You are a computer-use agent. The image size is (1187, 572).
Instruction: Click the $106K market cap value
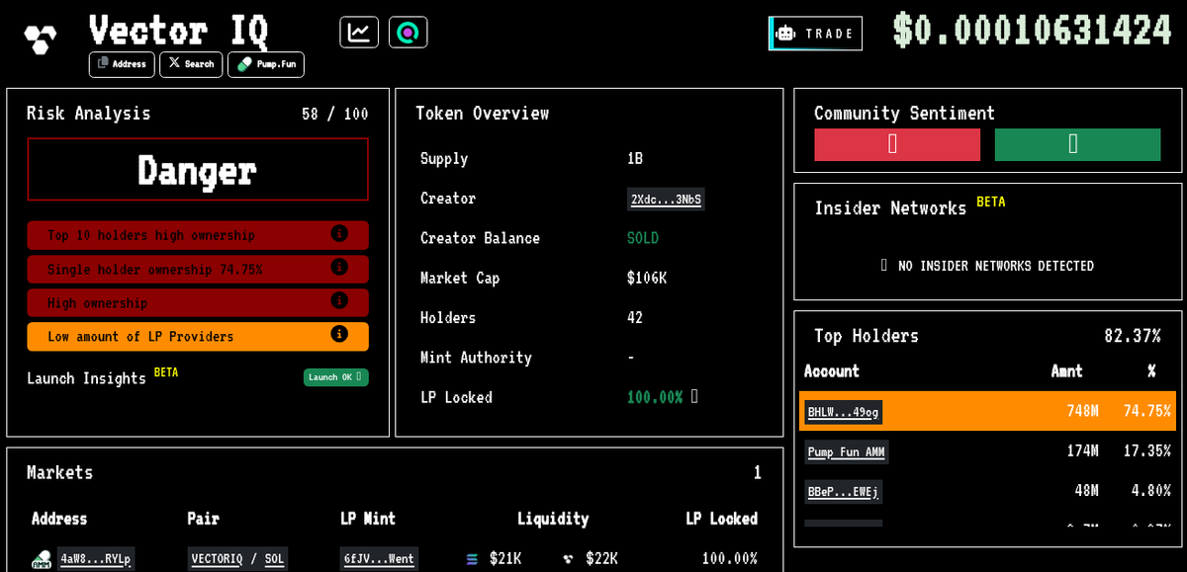[x=647, y=279]
